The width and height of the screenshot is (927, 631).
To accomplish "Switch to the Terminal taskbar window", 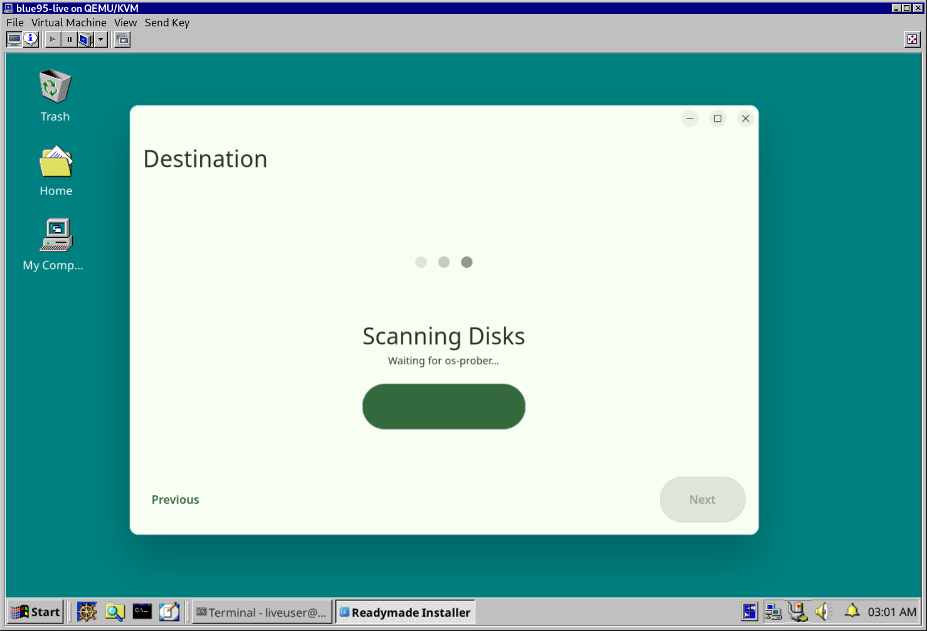I will pyautogui.click(x=262, y=612).
